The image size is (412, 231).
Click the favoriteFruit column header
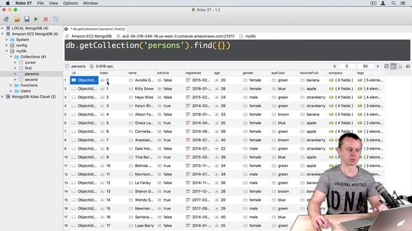click(x=314, y=73)
